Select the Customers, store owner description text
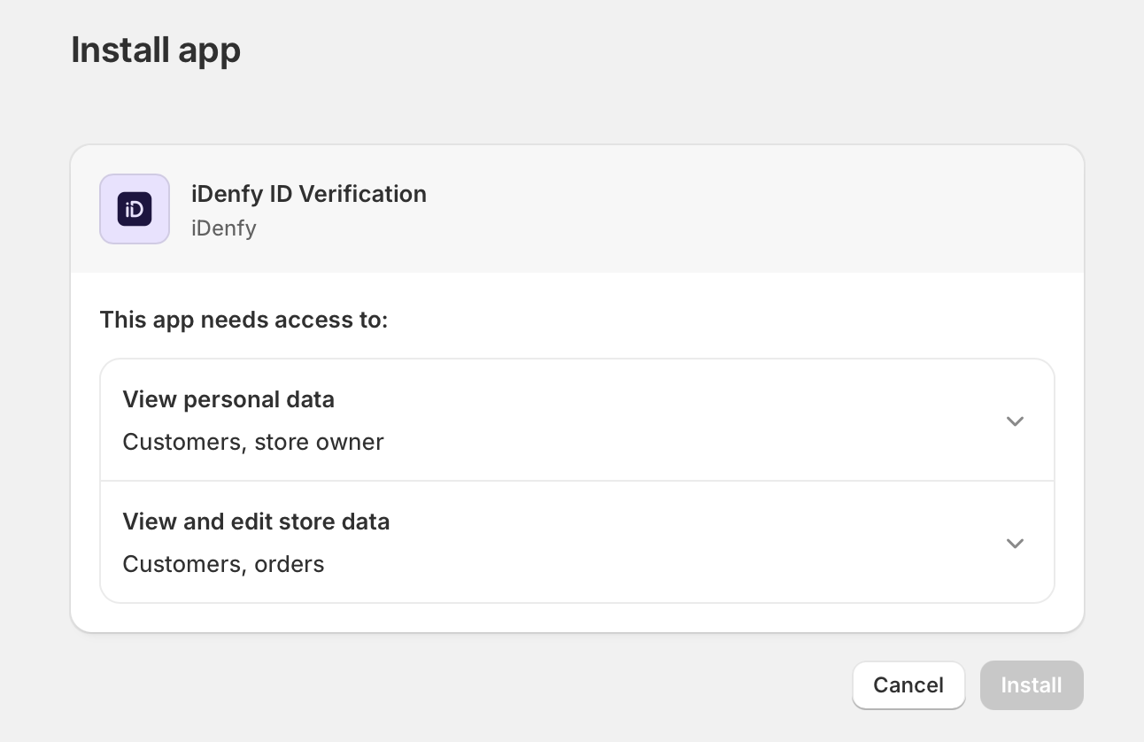Image resolution: width=1144 pixels, height=742 pixels. (253, 442)
